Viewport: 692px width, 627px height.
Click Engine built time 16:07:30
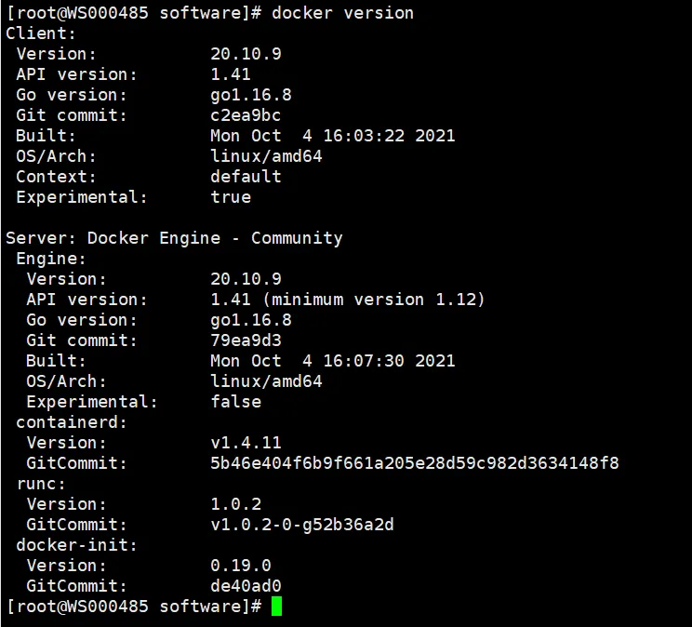click(x=364, y=361)
